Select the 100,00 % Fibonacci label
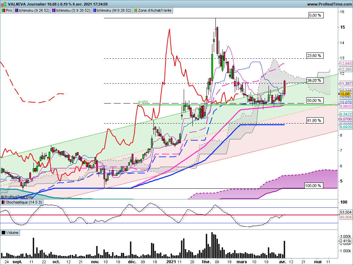 314,186
